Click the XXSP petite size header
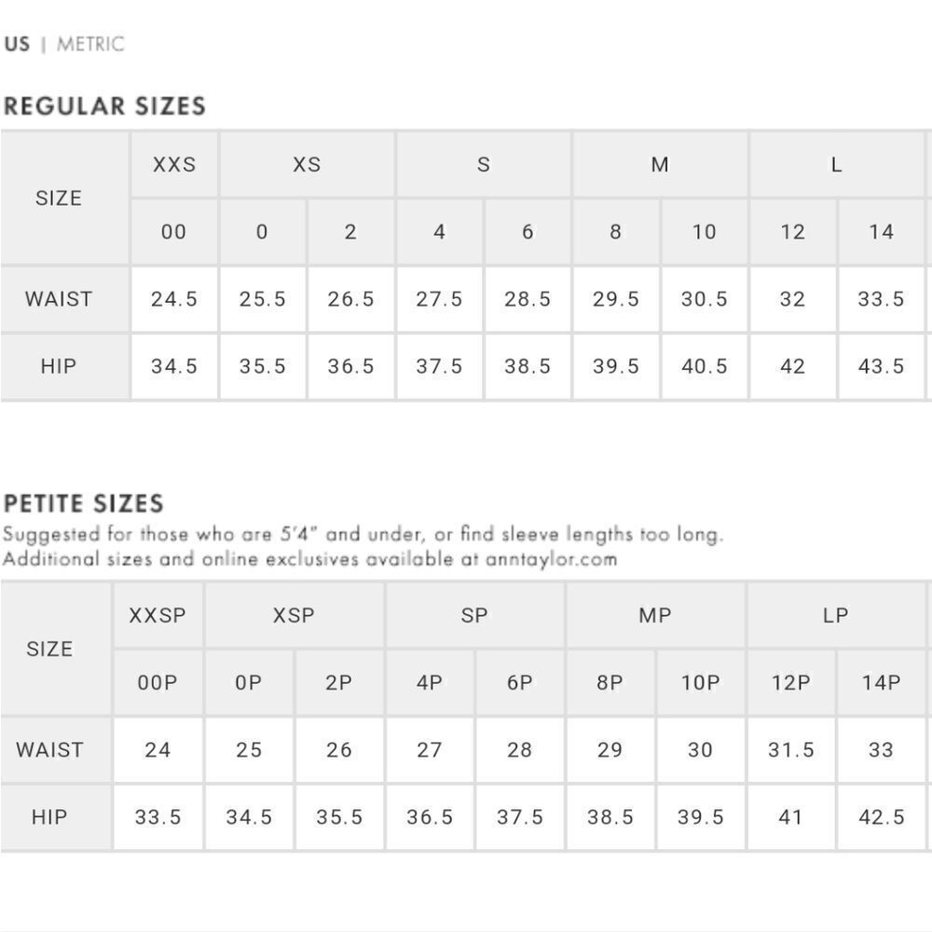The width and height of the screenshot is (932, 932). (158, 615)
